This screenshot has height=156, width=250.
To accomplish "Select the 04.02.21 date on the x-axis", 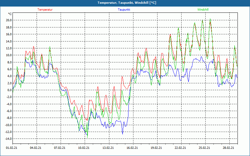I will (36, 148).
